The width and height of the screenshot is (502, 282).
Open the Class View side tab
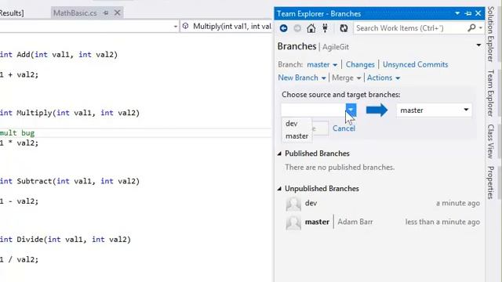pyautogui.click(x=490, y=141)
